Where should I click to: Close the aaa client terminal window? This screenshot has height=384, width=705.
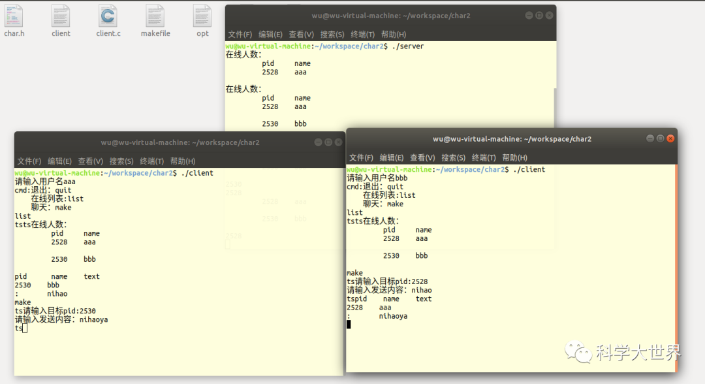(x=339, y=142)
